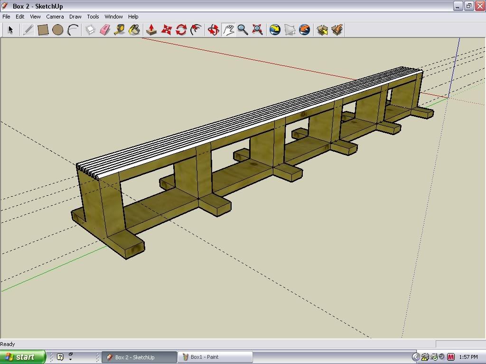Switch to Box1 - Paint taskbar window
The image size is (486, 364).
coord(215,357)
